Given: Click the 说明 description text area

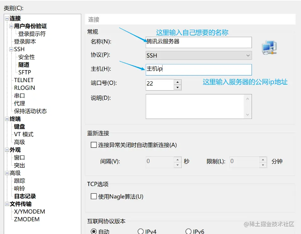Looking at the screenshot, I should click(195, 106).
